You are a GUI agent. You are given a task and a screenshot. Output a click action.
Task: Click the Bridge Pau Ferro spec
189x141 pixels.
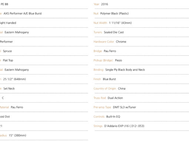click(105, 51)
